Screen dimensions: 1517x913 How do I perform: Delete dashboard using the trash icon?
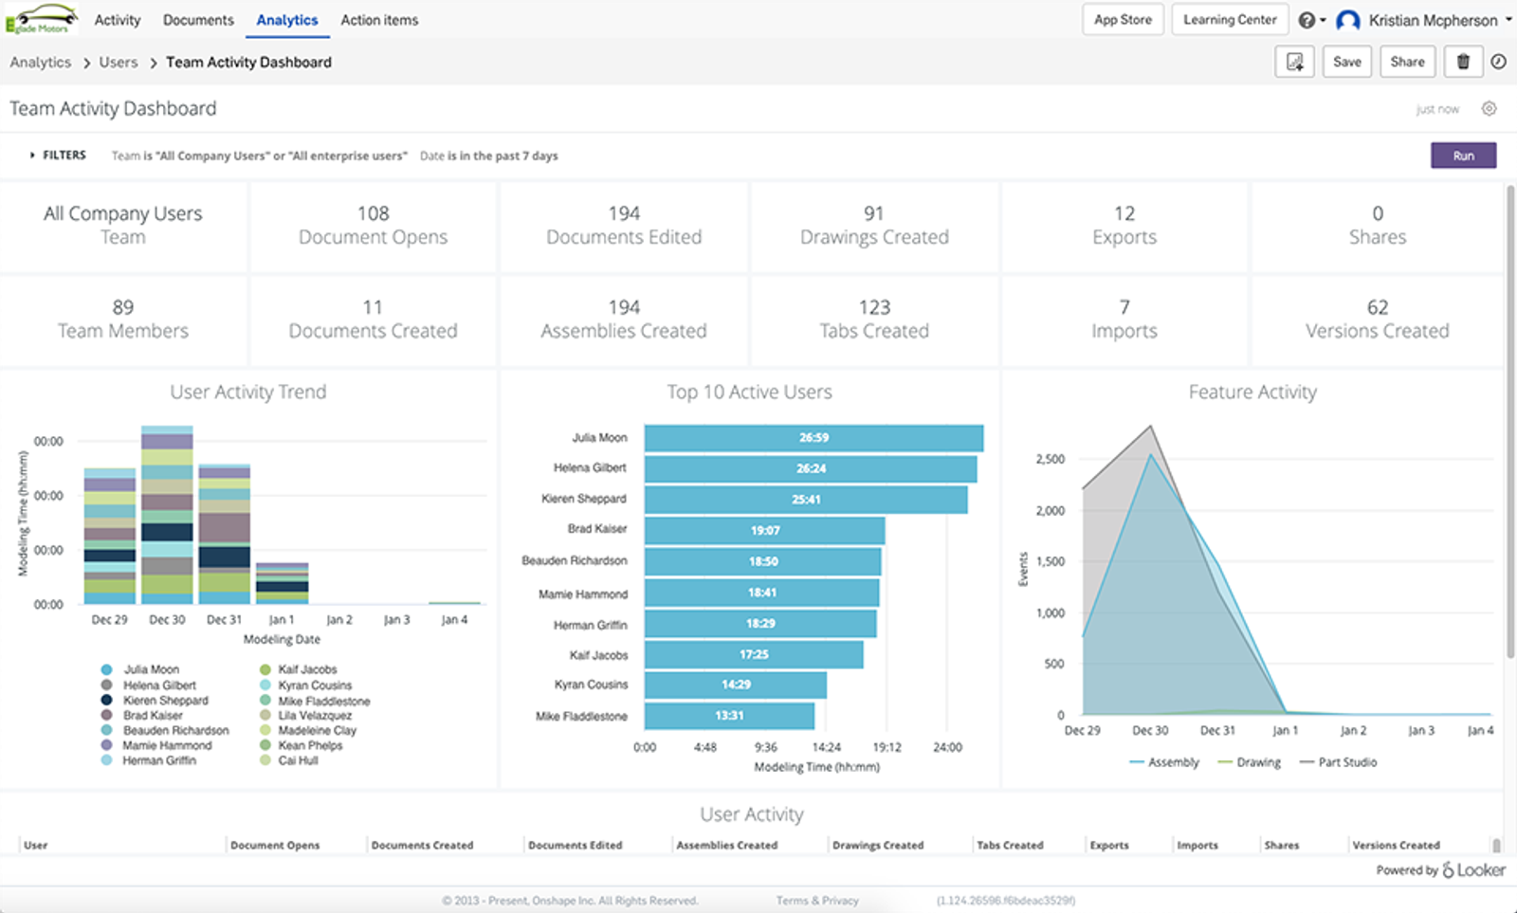[x=1463, y=62]
